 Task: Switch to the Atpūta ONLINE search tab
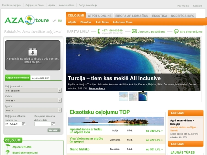click(x=40, y=78)
